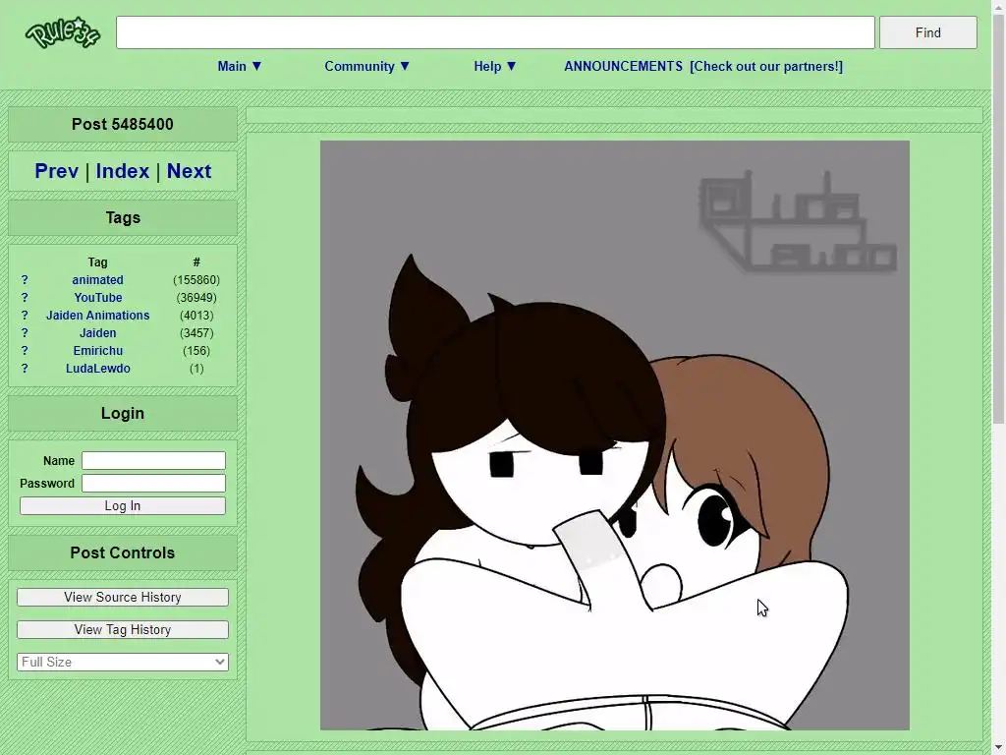This screenshot has width=1006, height=755.
Task: Click the '(4013)' tag count
Action: pos(196,316)
